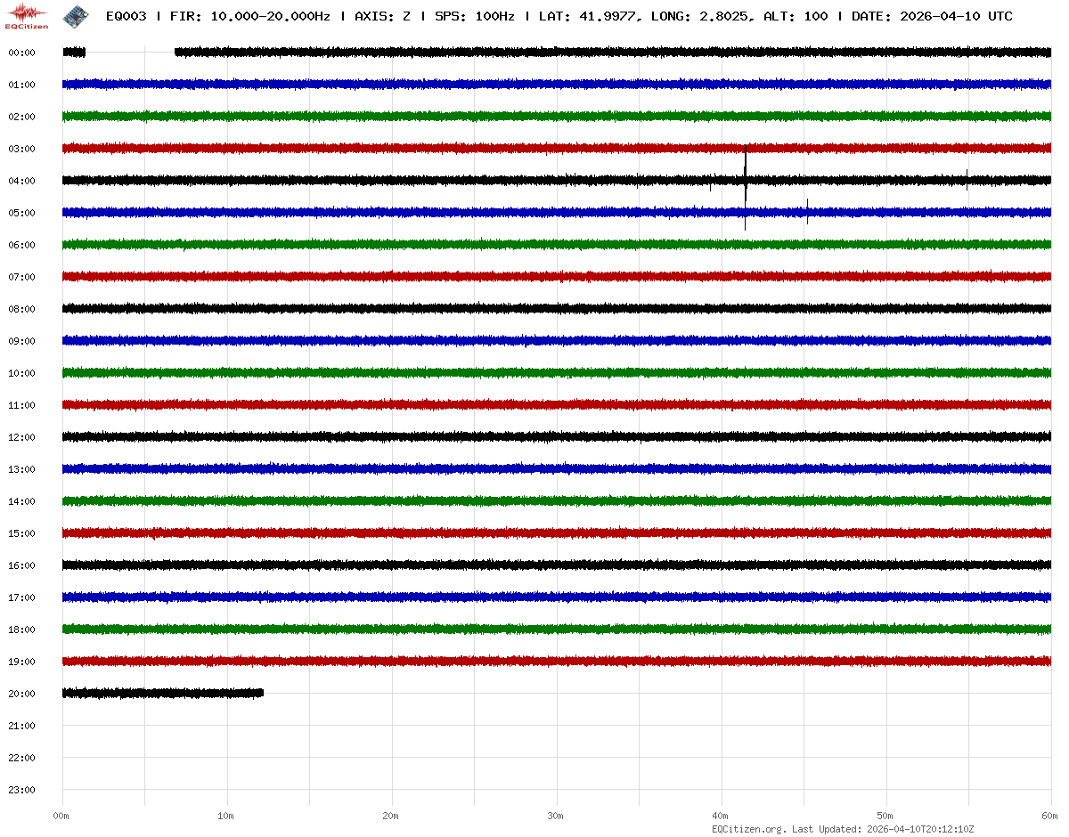Viewport: 1069px width, 837px height.
Task: Click the large seismic spike on 04:00 trace
Action: [x=745, y=181]
